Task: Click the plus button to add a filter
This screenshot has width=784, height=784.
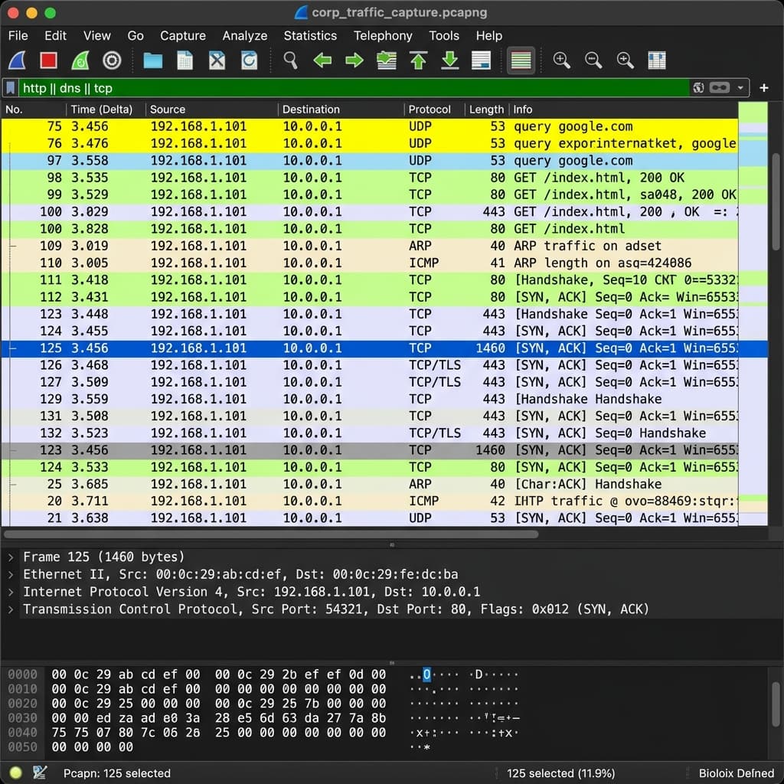Action: [x=763, y=87]
